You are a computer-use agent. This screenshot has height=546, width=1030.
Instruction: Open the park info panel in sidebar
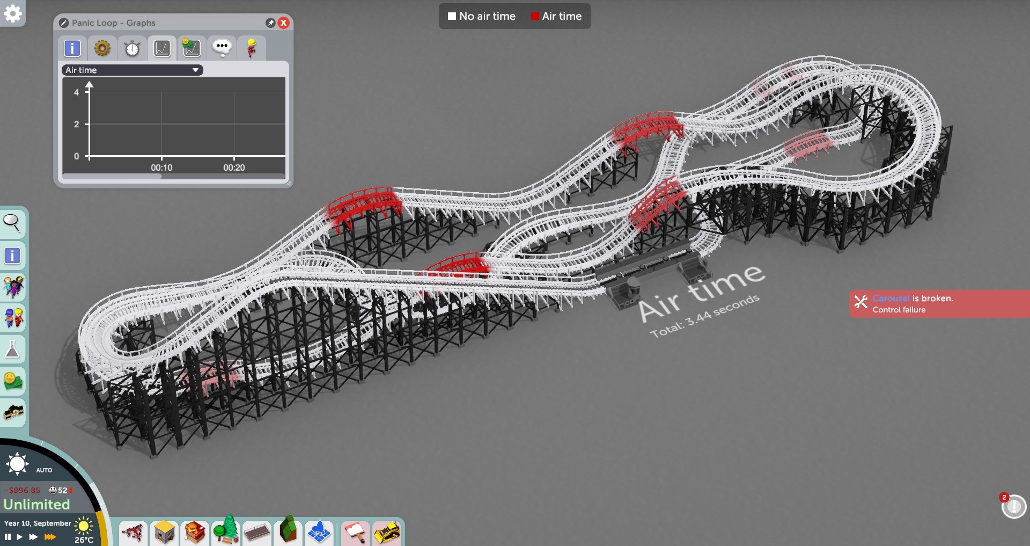coord(12,256)
